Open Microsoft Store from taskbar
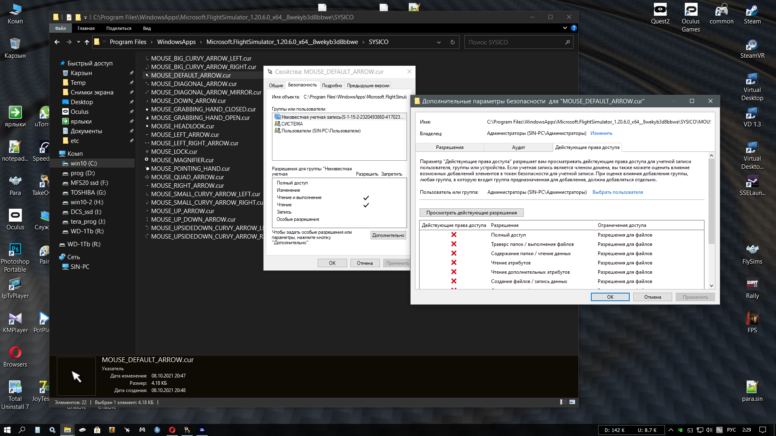This screenshot has height=436, width=776. [97, 430]
